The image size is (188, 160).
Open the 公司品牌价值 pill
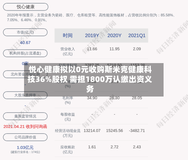click(25, 137)
